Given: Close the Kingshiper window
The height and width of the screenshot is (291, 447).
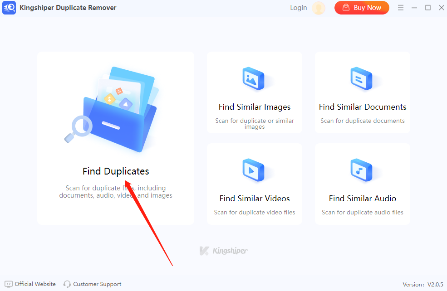Looking at the screenshot, I should point(441,8).
